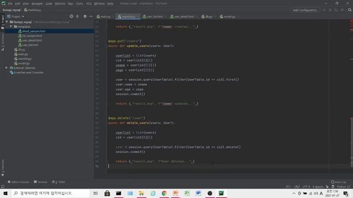Open Project panel settings gear
Screen dimensions: 353x198
(85, 16)
